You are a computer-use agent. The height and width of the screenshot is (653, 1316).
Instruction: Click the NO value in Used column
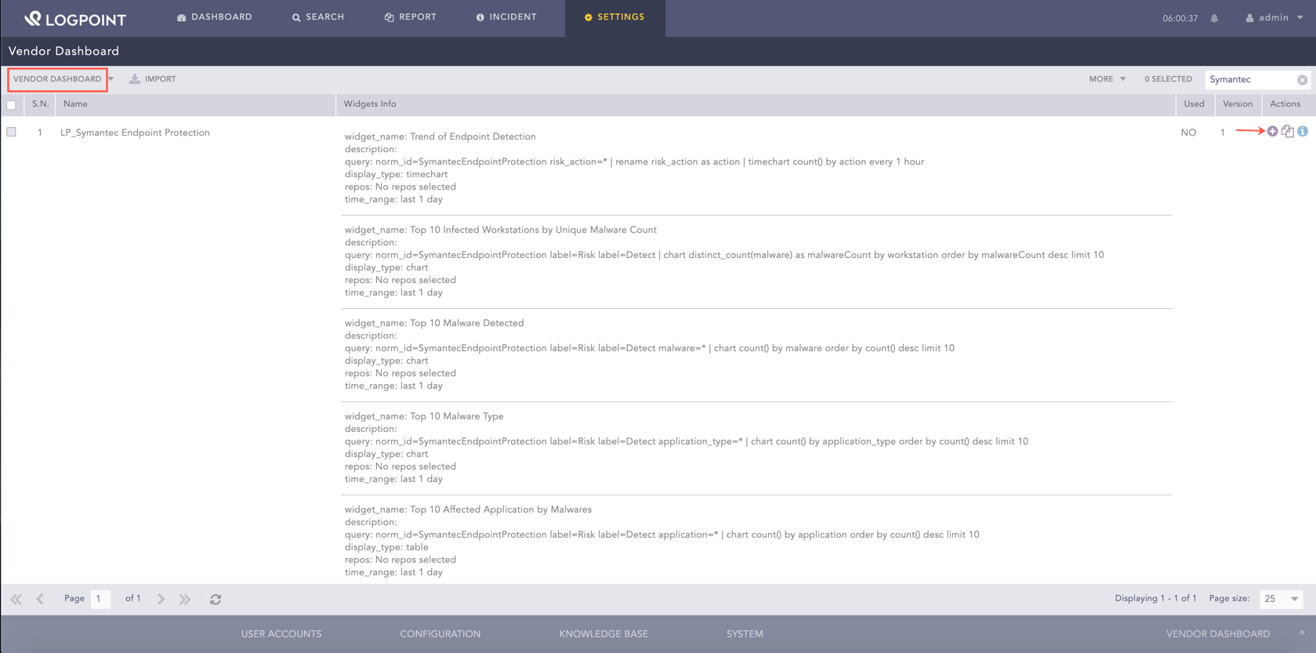[1188, 132]
